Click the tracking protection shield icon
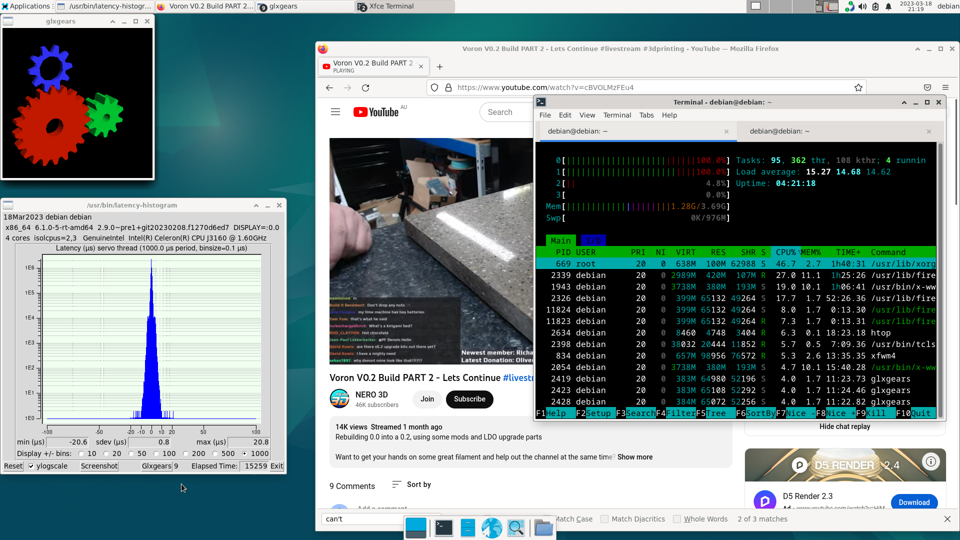The image size is (960, 540). pos(434,87)
